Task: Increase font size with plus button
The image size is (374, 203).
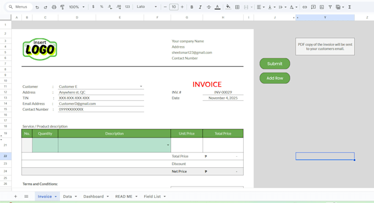Action: 182,7
